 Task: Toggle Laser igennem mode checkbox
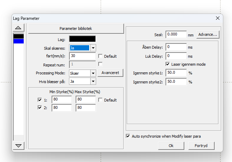point(168,64)
